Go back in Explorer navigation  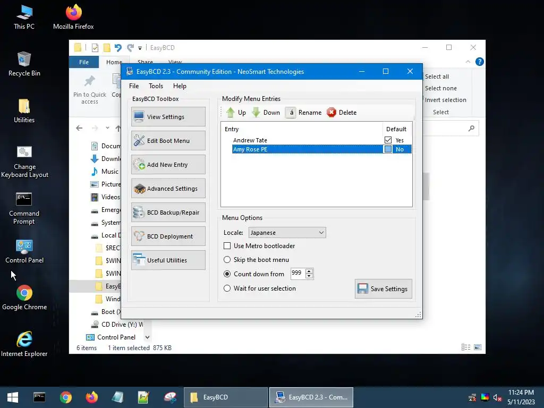click(x=79, y=128)
